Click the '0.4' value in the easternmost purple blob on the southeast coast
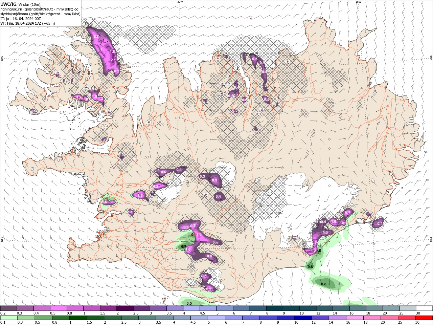The image size is (433, 325). pyautogui.click(x=380, y=223)
